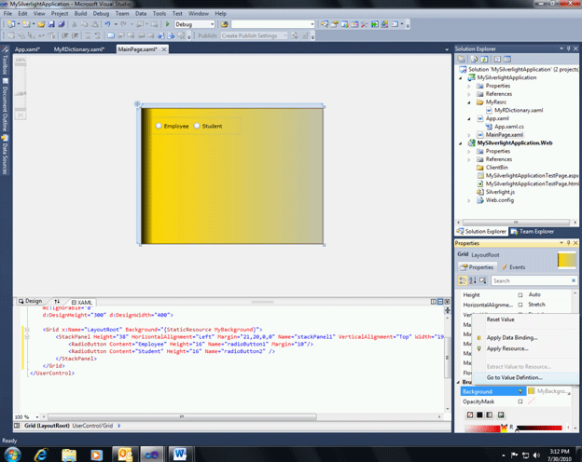Screen dimensions: 582x462
Task: Click the Undo toolbar icon
Action: (x=108, y=24)
